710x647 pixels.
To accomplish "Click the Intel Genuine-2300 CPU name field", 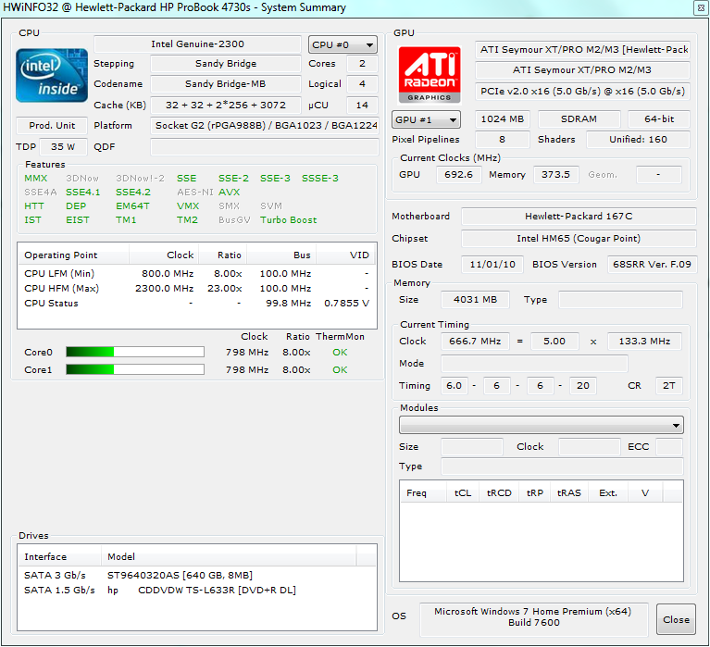I will pyautogui.click(x=197, y=44).
